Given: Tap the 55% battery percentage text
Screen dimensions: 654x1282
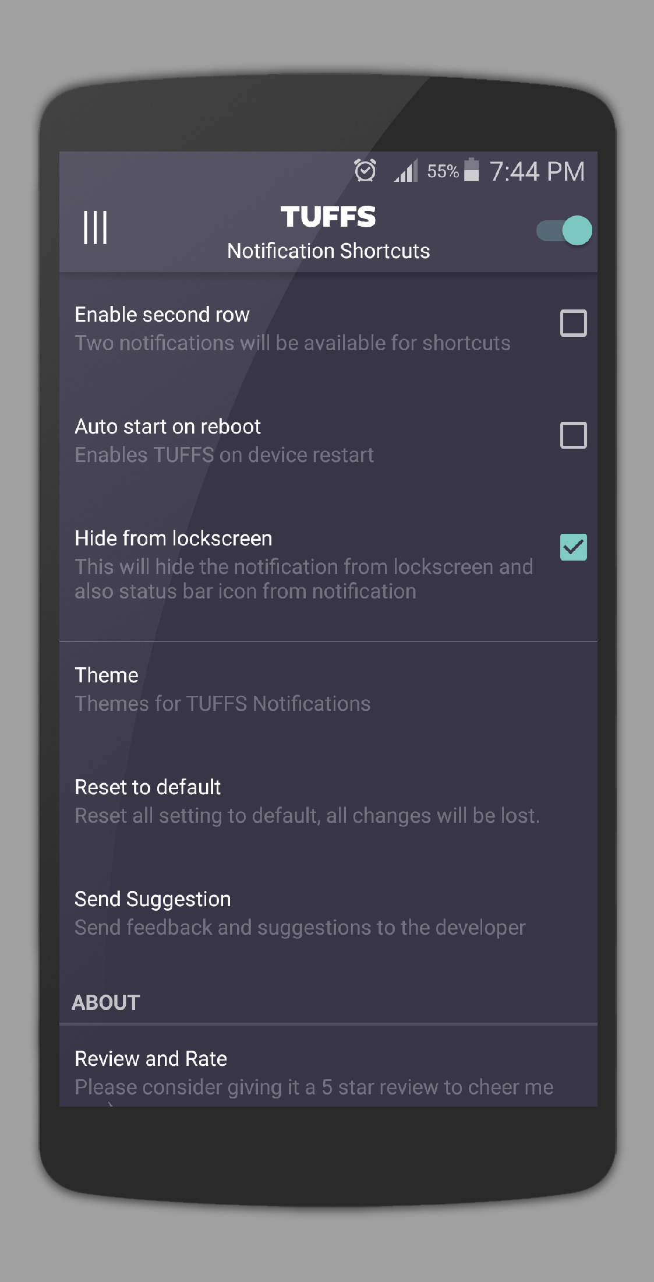Looking at the screenshot, I should [x=443, y=171].
